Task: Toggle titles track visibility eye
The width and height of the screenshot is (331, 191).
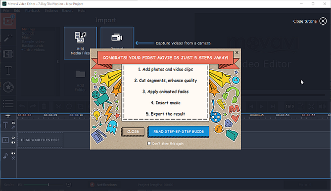Action: [x=13, y=123]
